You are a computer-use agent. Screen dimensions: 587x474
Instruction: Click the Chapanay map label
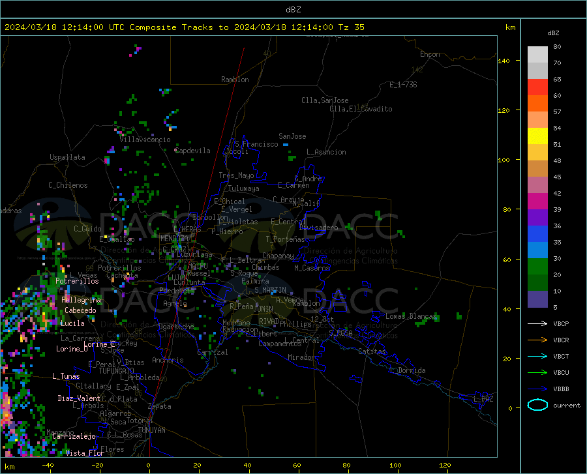pyautogui.click(x=278, y=256)
